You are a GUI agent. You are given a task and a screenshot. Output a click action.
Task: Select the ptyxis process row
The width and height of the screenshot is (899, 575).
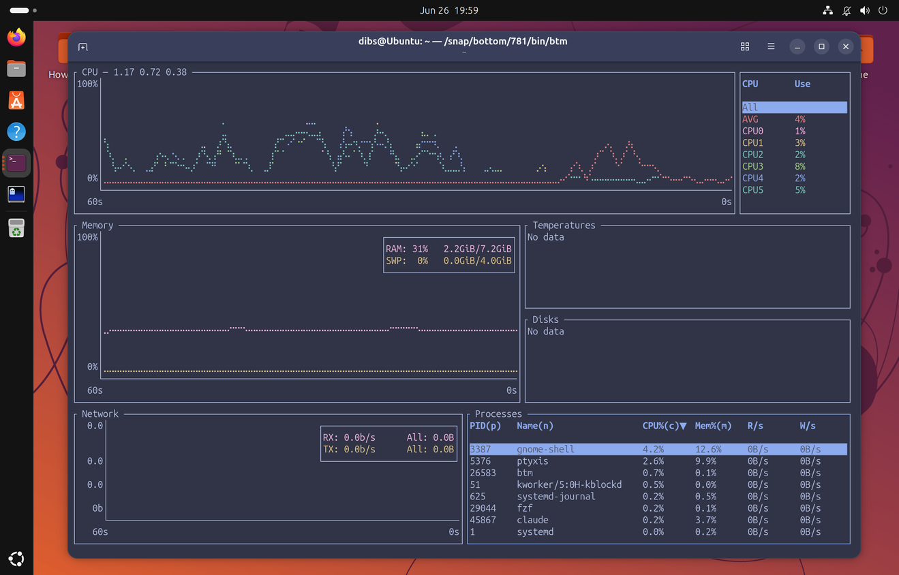658,461
